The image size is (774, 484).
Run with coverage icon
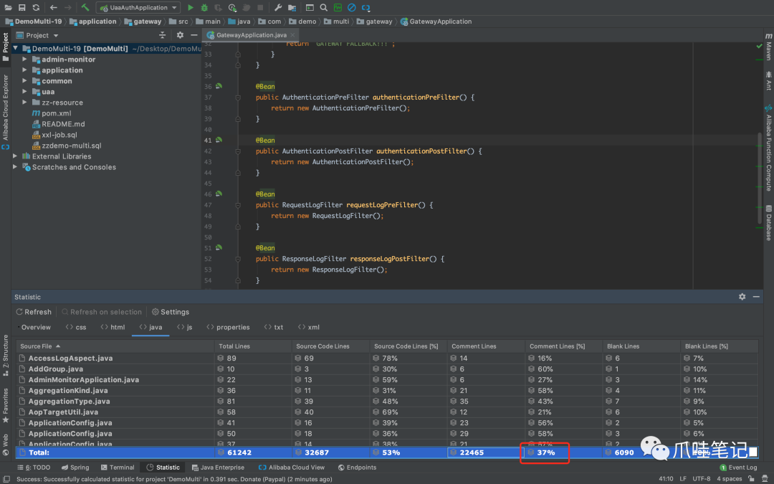pyautogui.click(x=218, y=7)
